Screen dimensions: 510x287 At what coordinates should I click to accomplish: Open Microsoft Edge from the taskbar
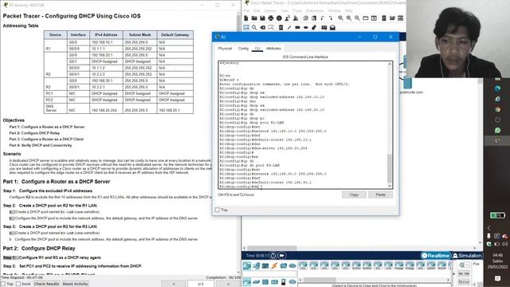tap(497, 88)
